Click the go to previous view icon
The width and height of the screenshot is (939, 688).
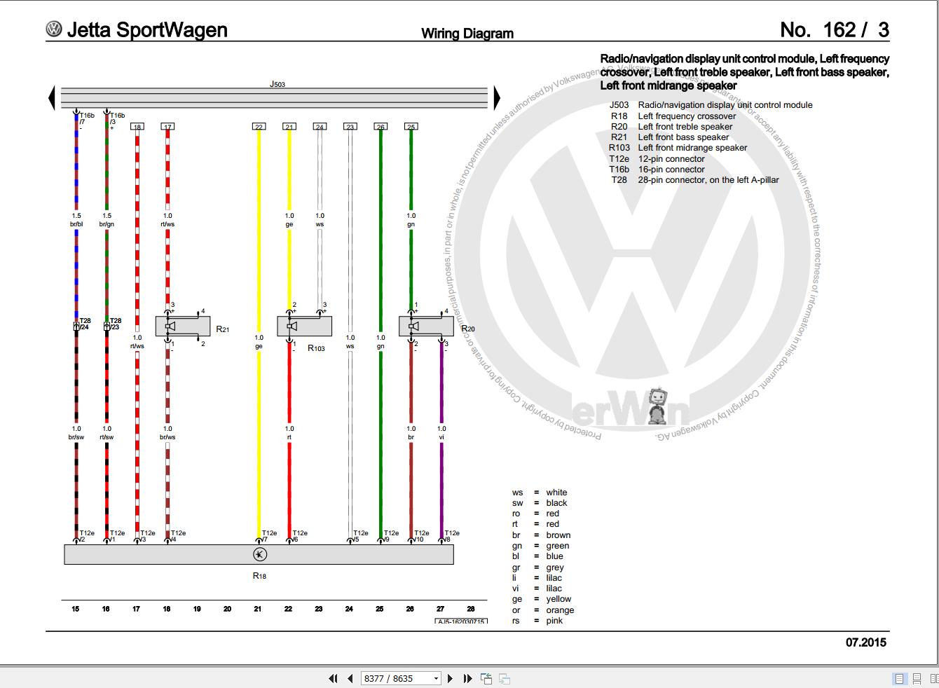pos(486,678)
